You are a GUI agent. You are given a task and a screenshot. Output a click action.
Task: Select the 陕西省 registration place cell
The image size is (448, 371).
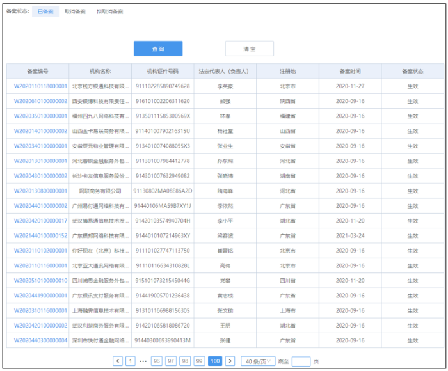pyautogui.click(x=288, y=101)
